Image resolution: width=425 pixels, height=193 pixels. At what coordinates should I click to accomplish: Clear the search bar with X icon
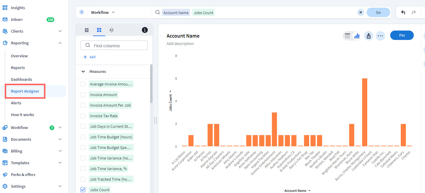(360, 13)
